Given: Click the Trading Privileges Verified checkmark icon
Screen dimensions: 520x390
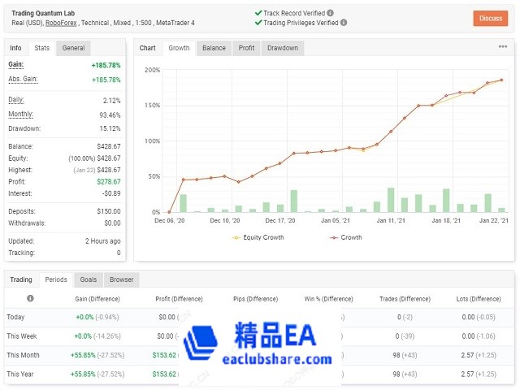Looking at the screenshot, I should (258, 23).
